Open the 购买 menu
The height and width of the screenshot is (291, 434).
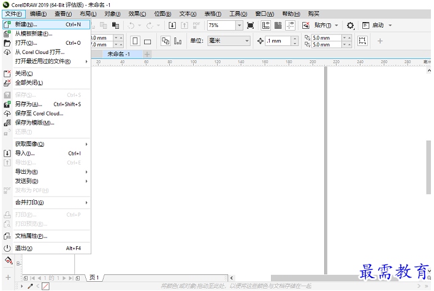point(314,14)
